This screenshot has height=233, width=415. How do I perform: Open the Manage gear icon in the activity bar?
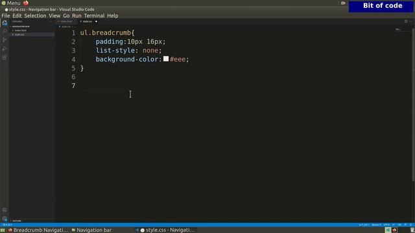(x=5, y=219)
